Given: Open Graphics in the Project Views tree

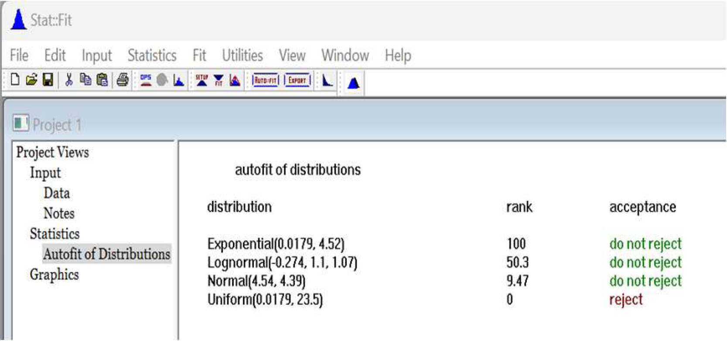Looking at the screenshot, I should coord(54,274).
